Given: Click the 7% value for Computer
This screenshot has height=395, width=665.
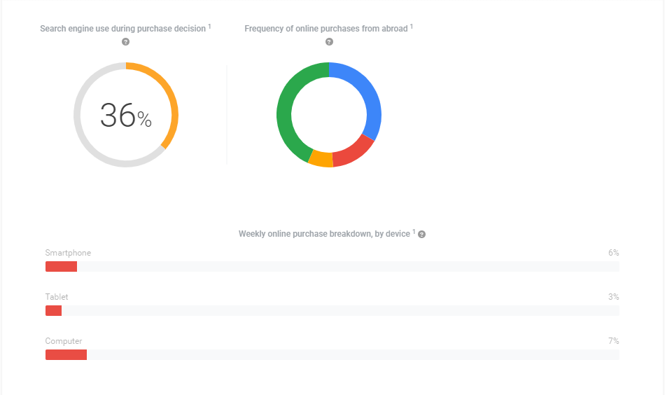Looking at the screenshot, I should (613, 341).
